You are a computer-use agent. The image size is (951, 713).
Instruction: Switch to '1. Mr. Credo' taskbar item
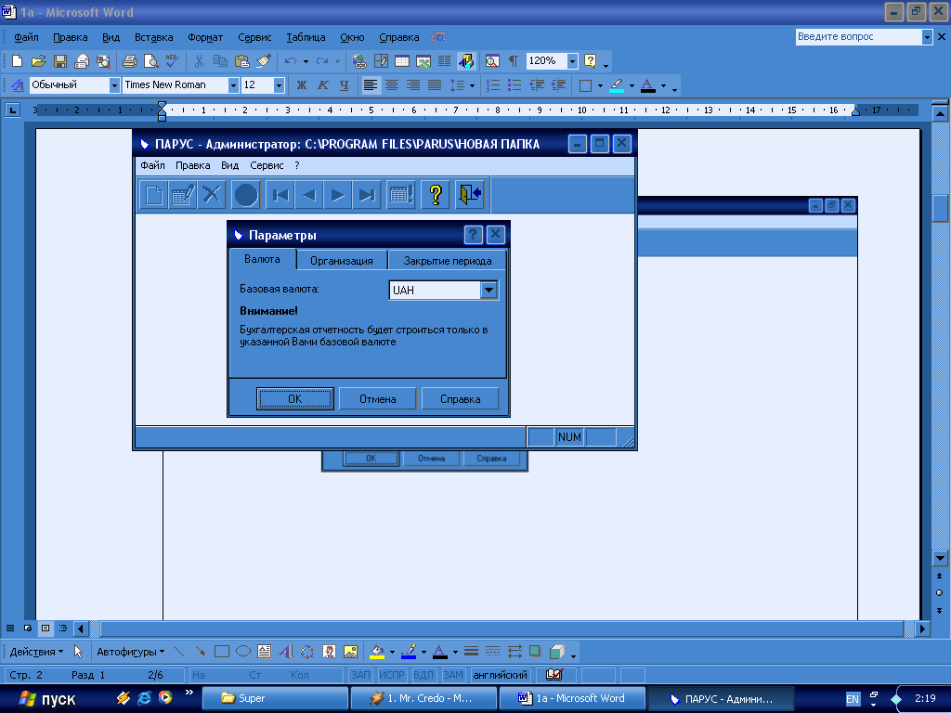pyautogui.click(x=423, y=698)
